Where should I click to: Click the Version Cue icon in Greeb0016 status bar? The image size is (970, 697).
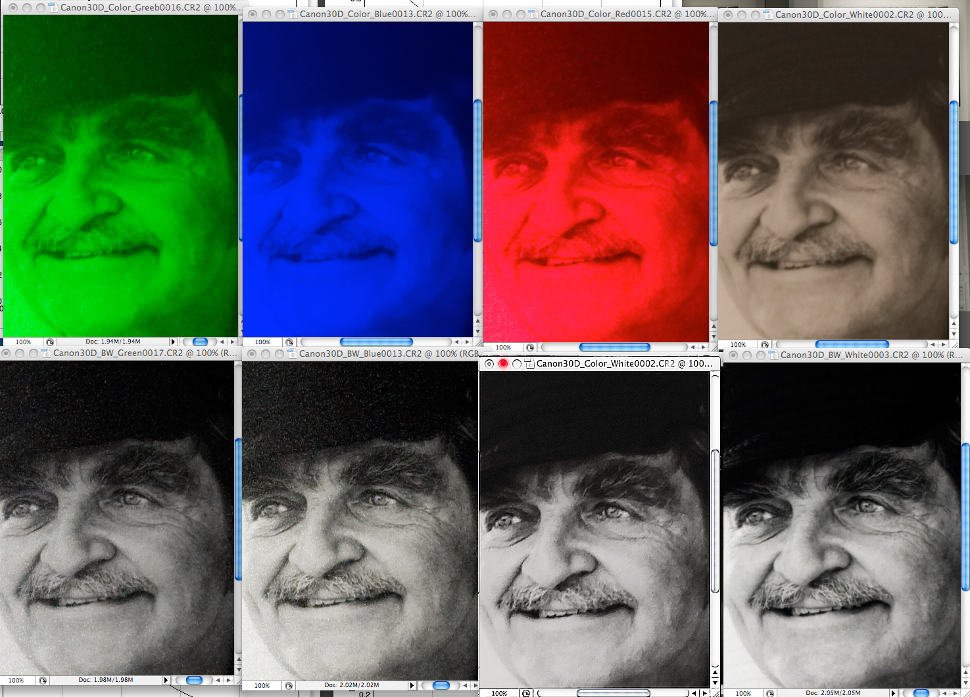[x=50, y=342]
